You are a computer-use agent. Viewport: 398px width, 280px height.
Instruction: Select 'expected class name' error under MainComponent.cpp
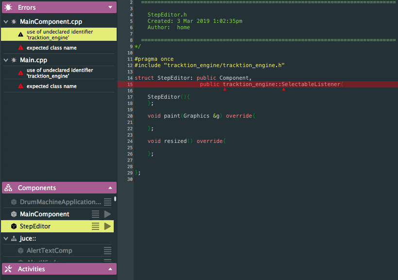click(59, 48)
